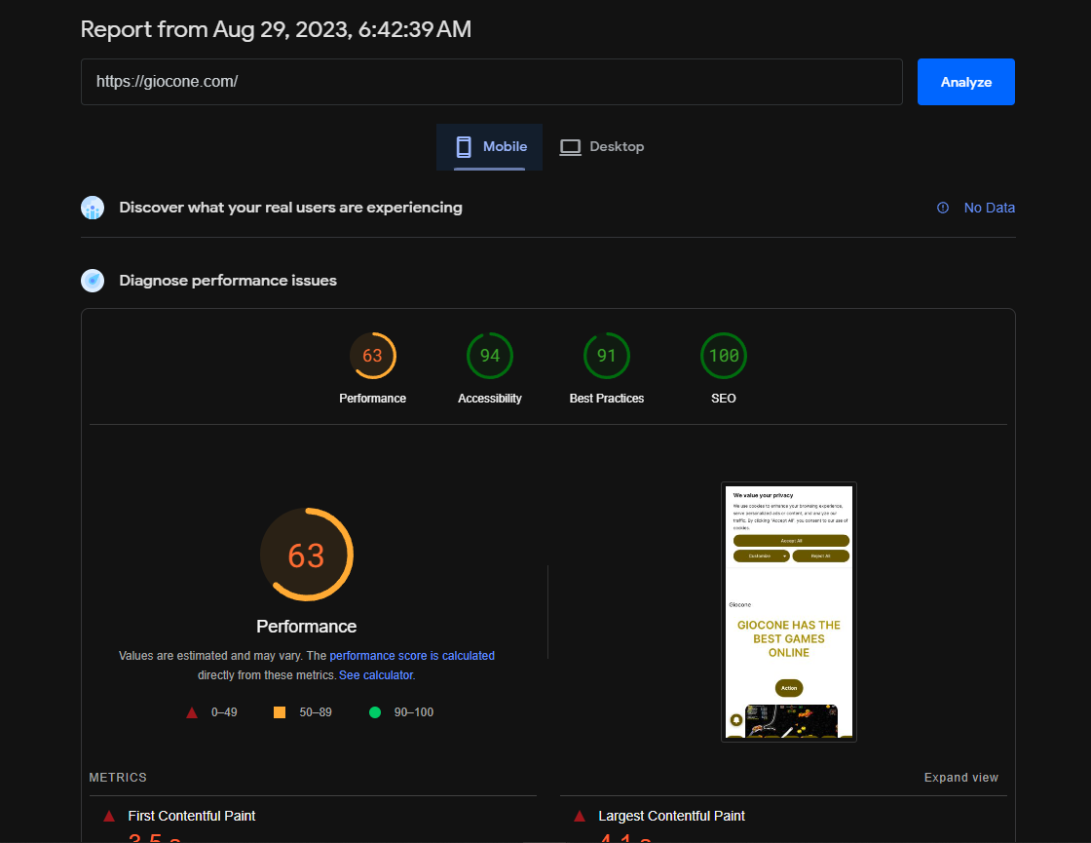
Task: Click the SEO label under score 100
Action: point(724,399)
